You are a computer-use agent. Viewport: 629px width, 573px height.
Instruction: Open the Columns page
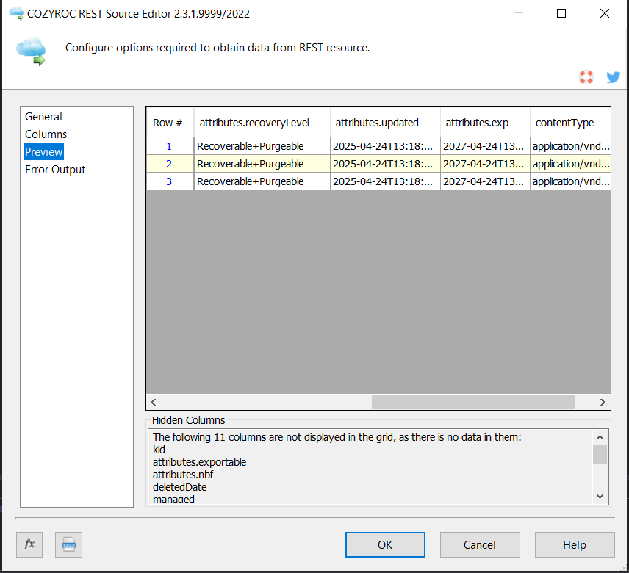[x=46, y=134]
